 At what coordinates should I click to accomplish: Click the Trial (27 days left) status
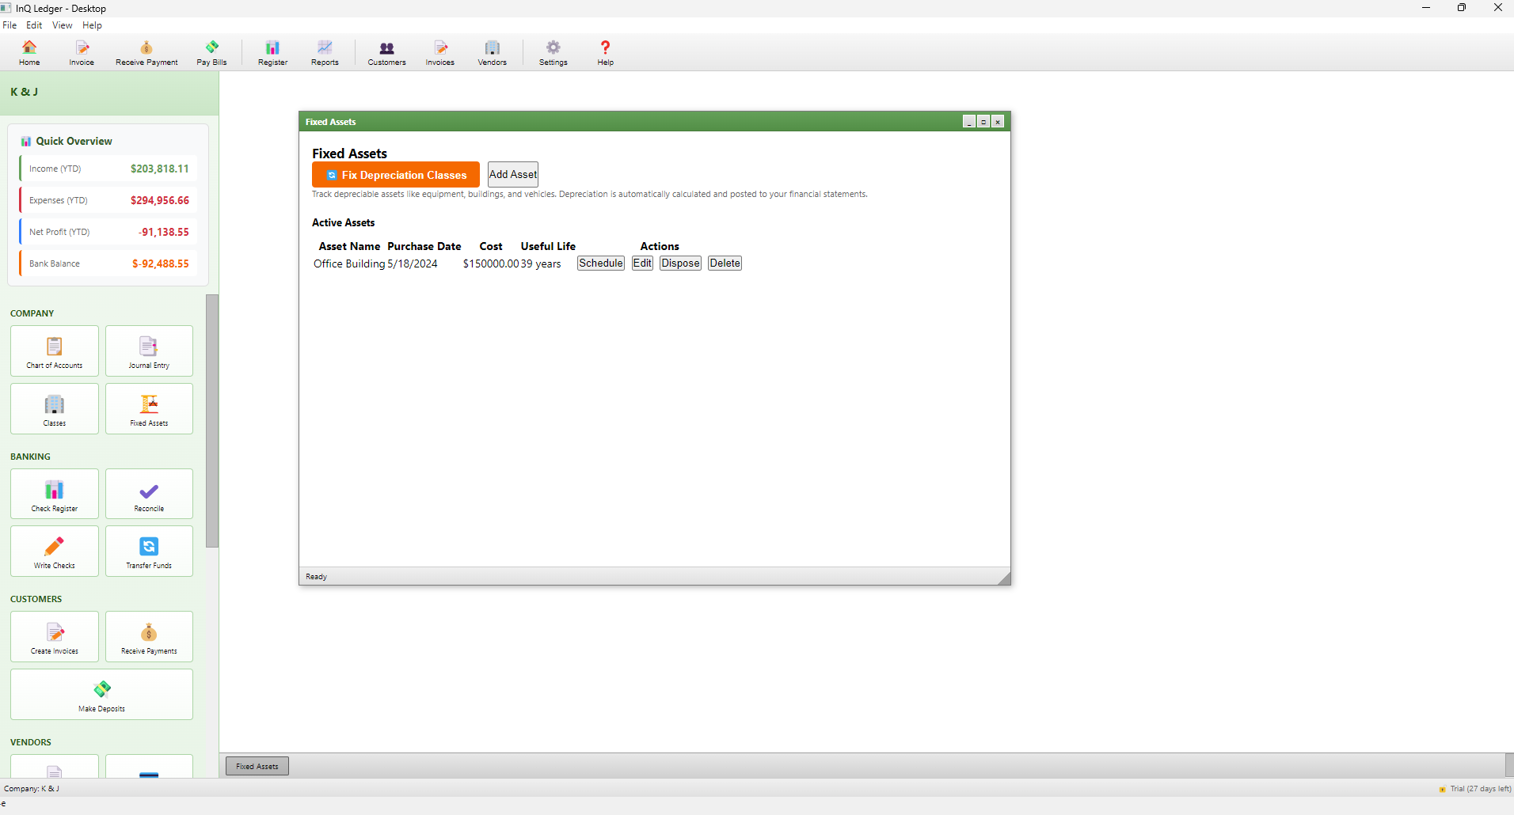click(1475, 789)
